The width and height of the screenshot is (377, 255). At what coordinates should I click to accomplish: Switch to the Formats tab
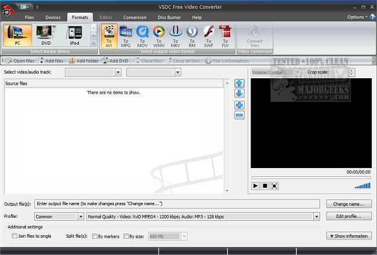coord(80,17)
